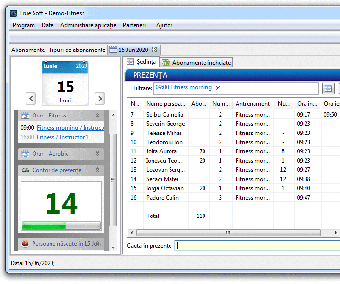Click the birthday cake icon in Persoane născute panel
Screen dimensions: 340x284
coord(25,243)
